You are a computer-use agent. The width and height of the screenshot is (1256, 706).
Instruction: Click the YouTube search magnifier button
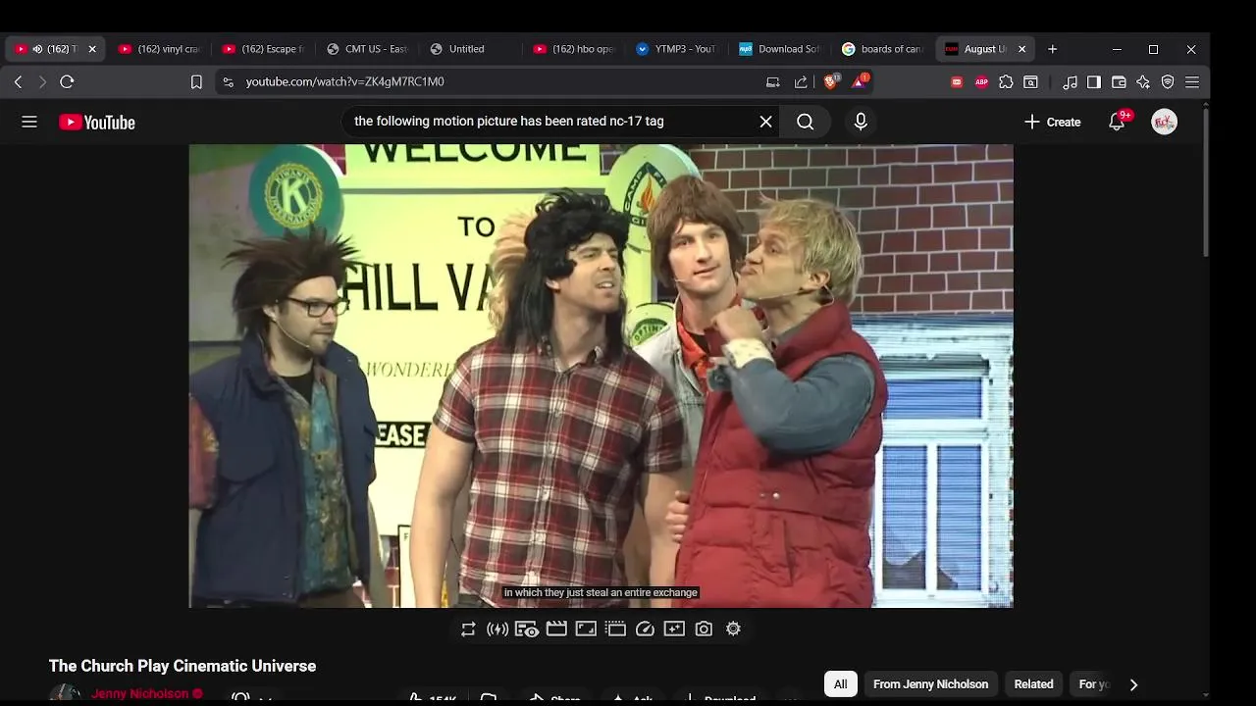click(x=806, y=122)
